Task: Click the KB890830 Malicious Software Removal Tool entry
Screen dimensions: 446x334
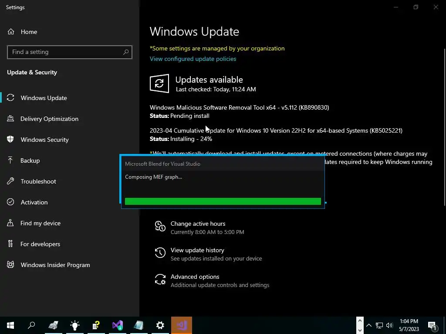Action: coord(239,107)
